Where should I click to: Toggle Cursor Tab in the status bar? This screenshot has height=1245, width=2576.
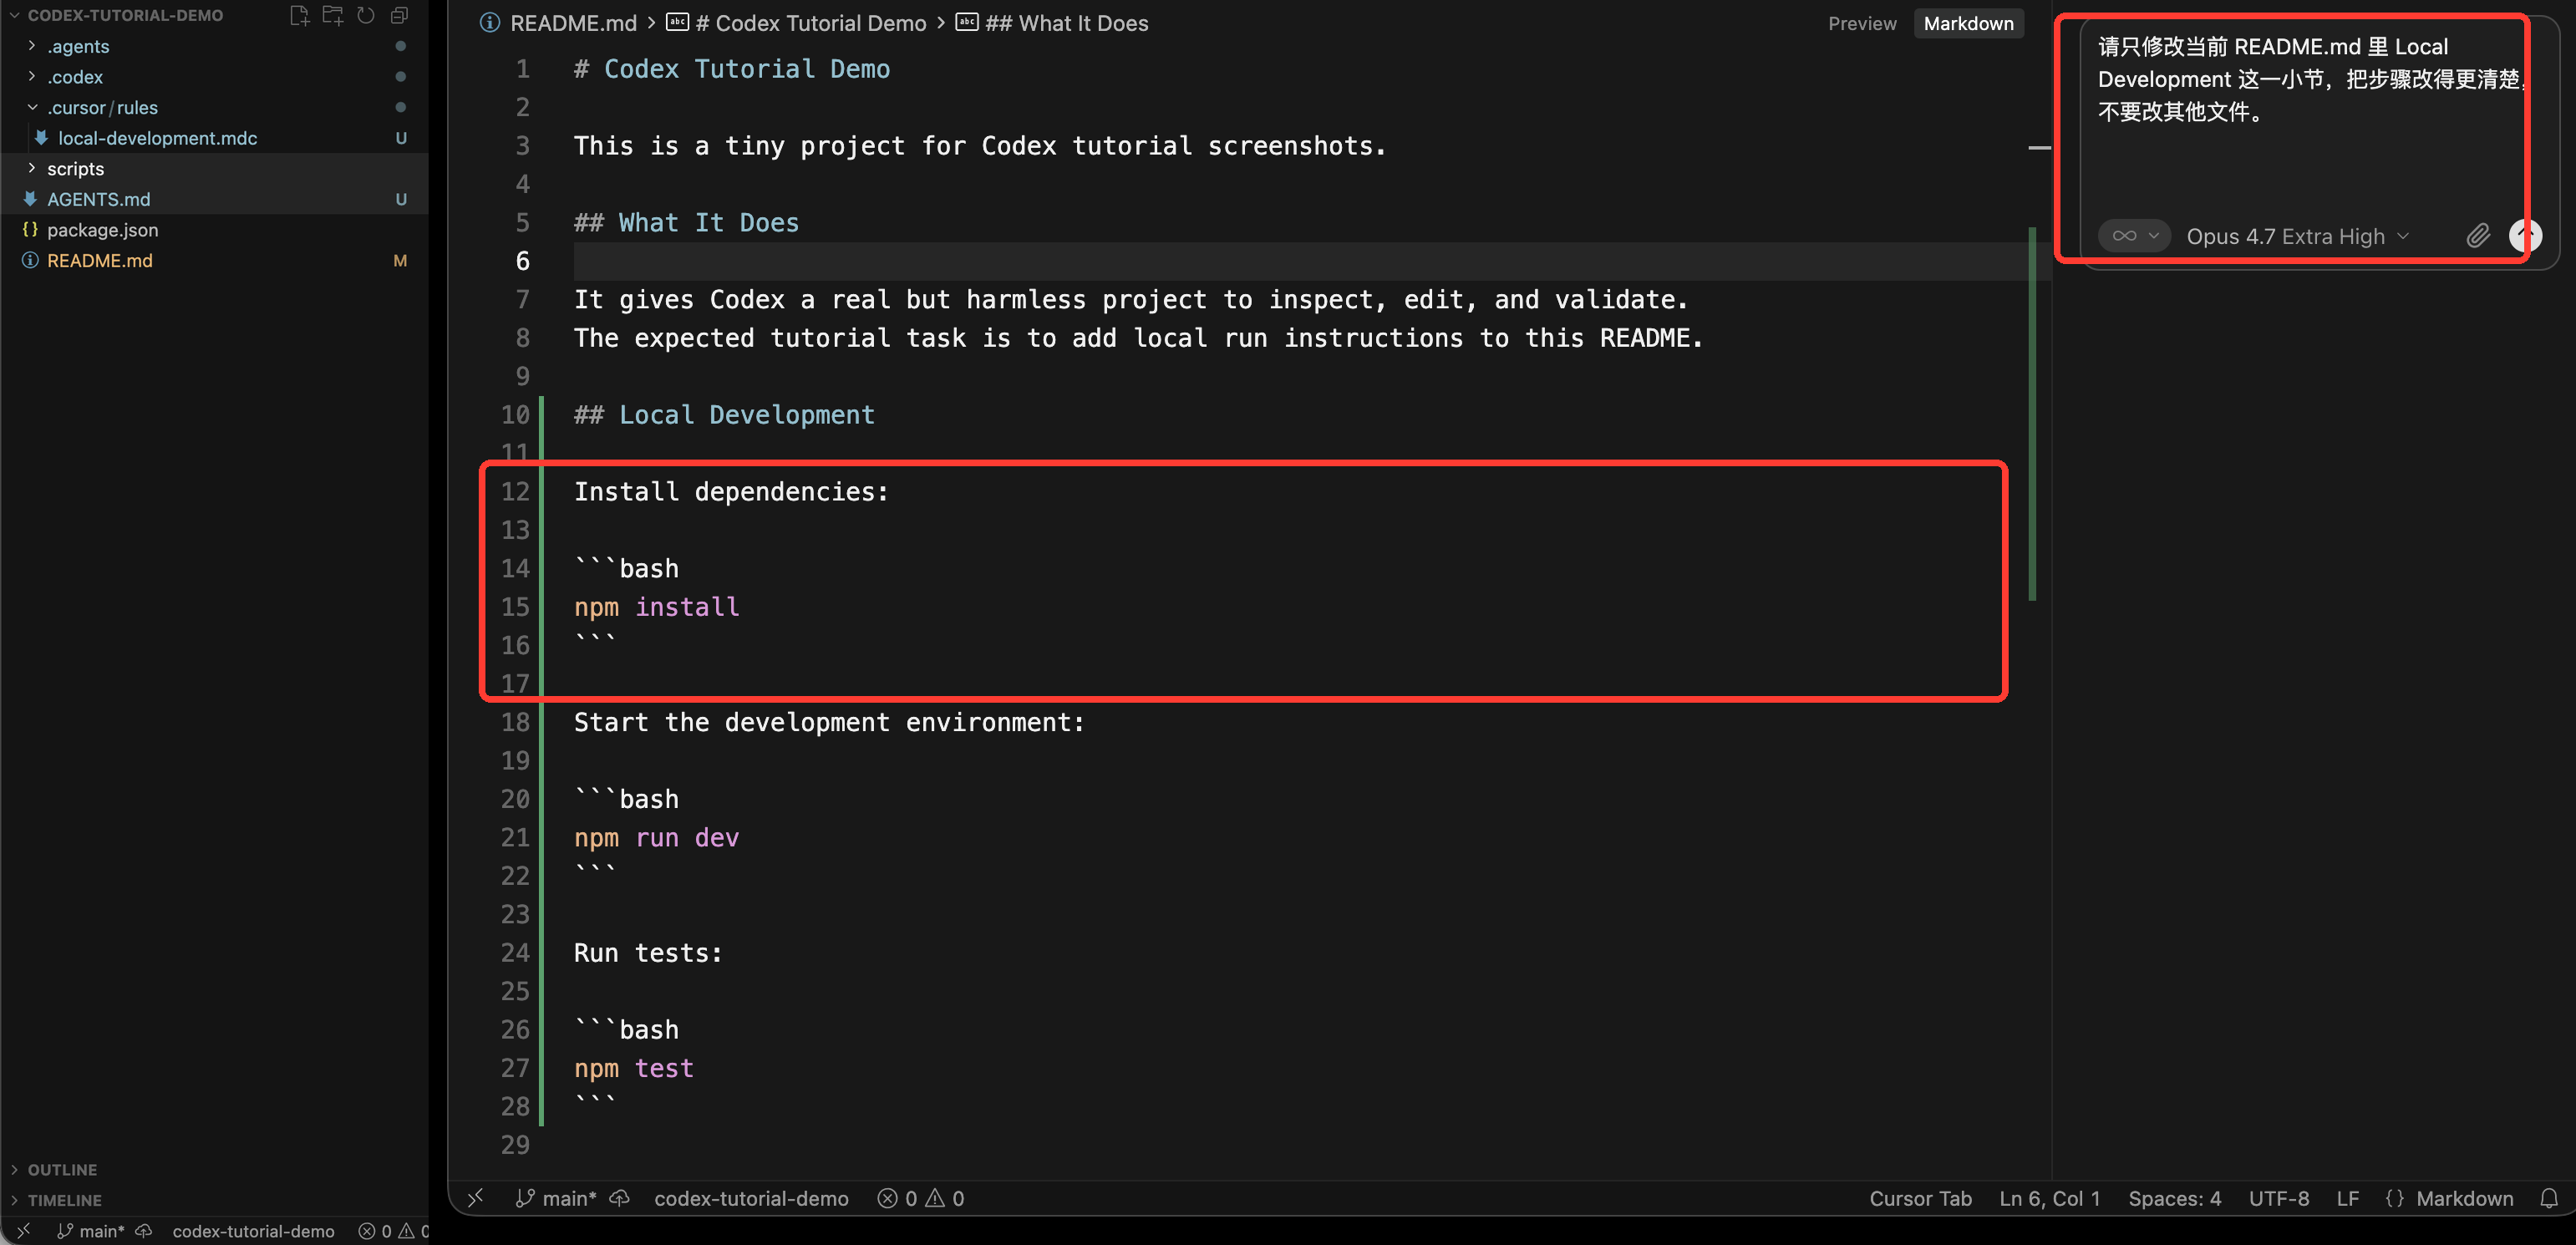(1920, 1198)
